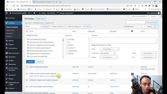
Task: Expand Opciones de pantalla panel
Action: 139,16
